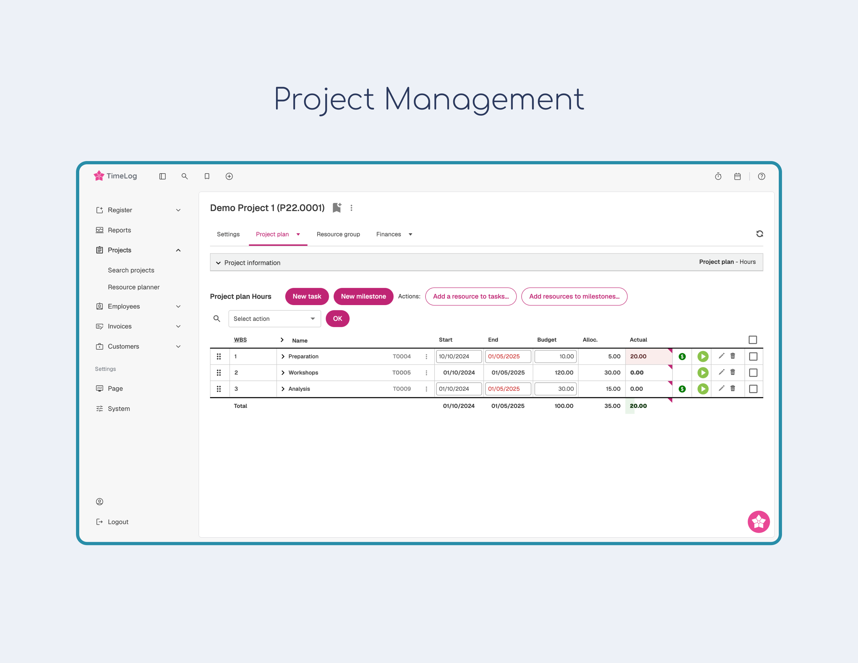Toggle the select-all checkbox in table header
The image size is (858, 663).
click(x=752, y=340)
